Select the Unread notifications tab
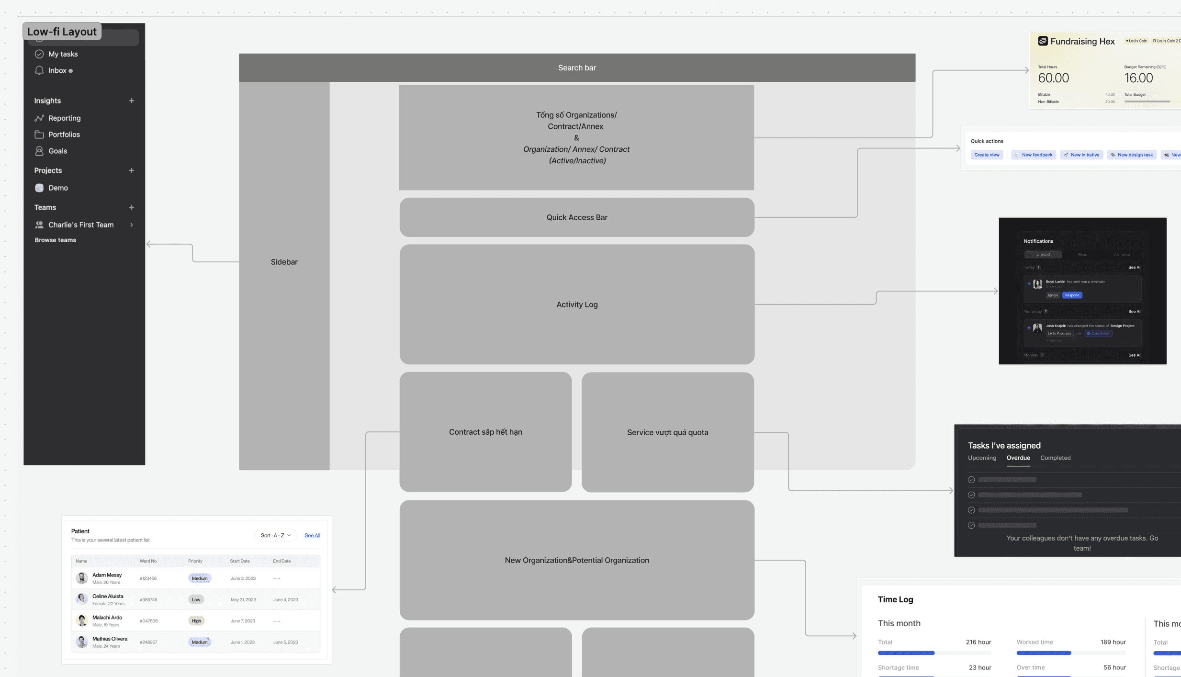The height and width of the screenshot is (677, 1181). point(1043,255)
